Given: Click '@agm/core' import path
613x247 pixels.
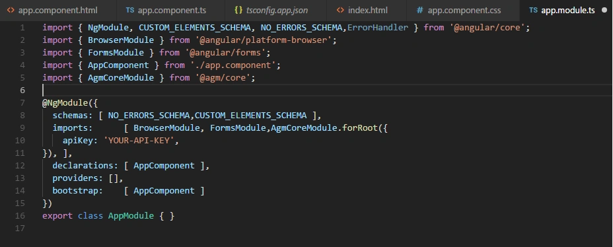Looking at the screenshot, I should pyautogui.click(x=223, y=78).
